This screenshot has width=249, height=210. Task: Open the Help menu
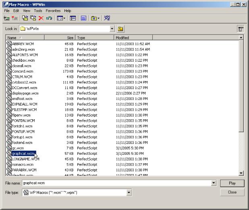coord(68,11)
